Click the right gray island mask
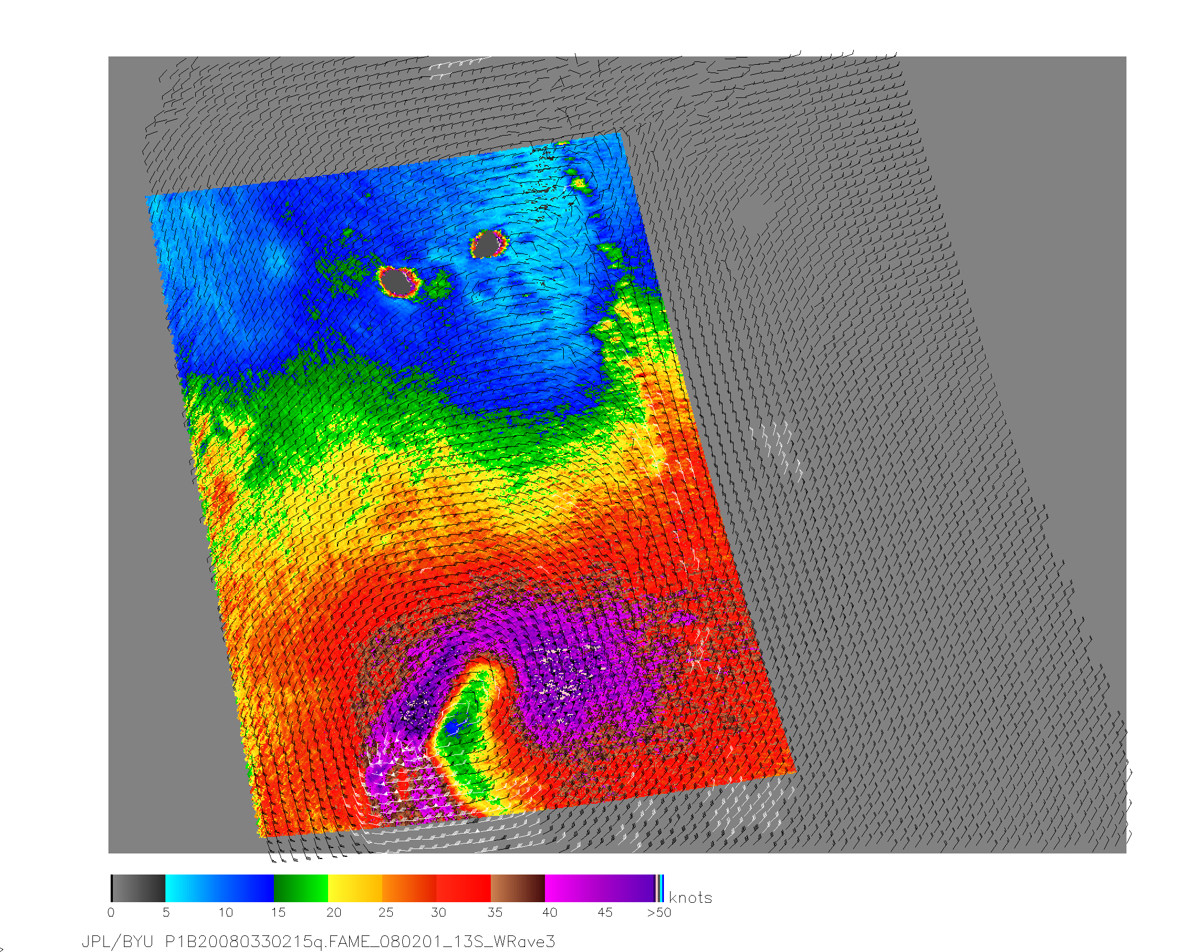Viewport: 1184px width, 952px height. coord(487,244)
